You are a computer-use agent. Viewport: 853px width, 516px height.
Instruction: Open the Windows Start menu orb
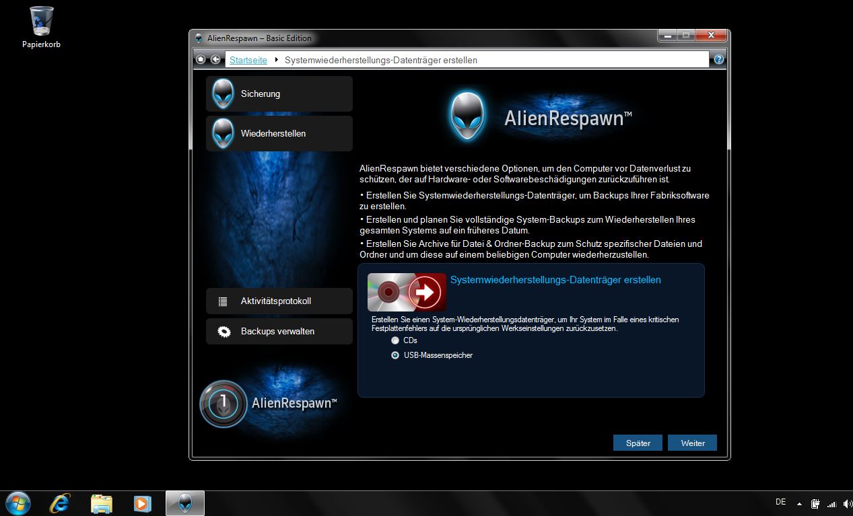[18, 503]
